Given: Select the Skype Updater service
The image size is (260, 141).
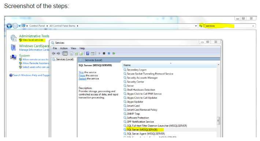Looking at the screenshot, I should [x=135, y=102].
